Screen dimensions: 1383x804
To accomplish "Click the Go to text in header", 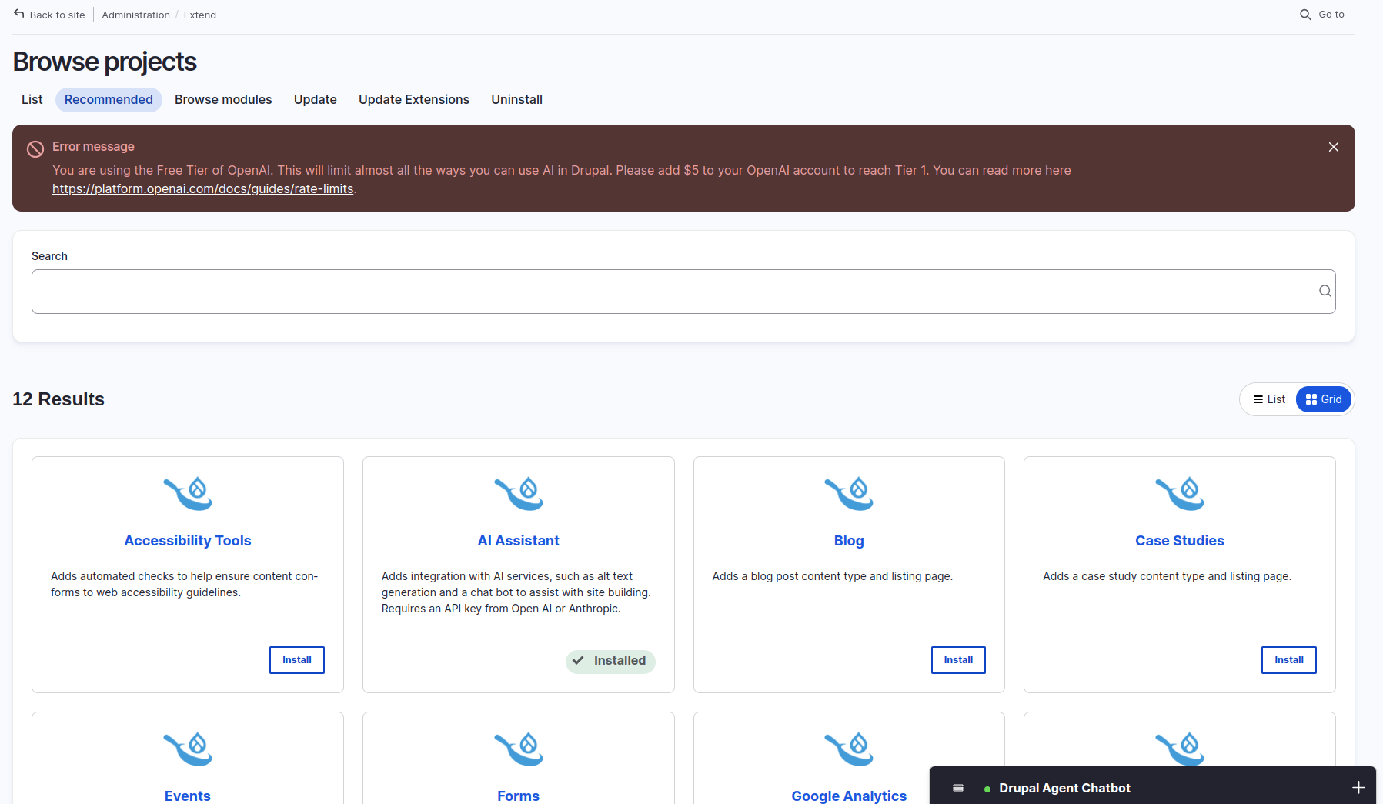I will point(1331,15).
